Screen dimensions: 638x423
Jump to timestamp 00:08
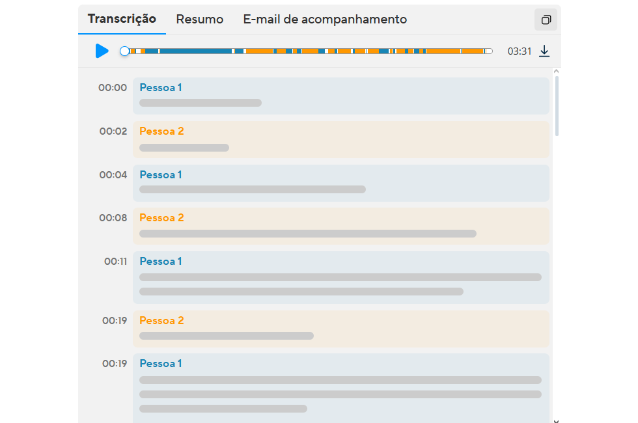pyautogui.click(x=113, y=218)
